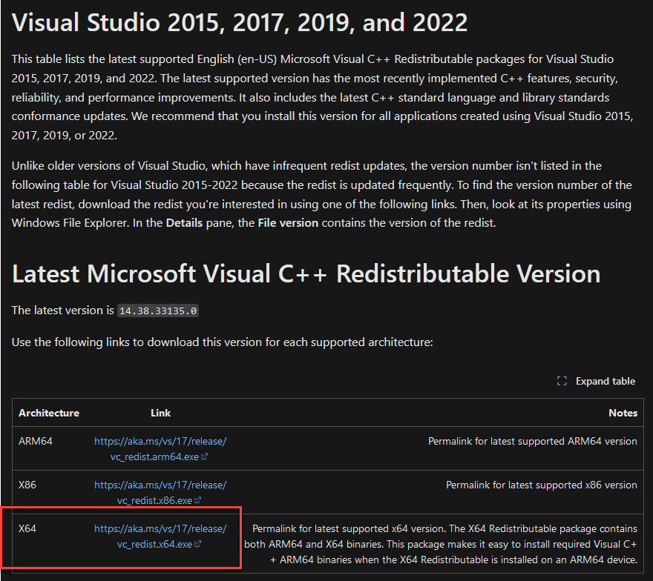Click the external link icon after arm64.exe
The image size is (653, 581).
coord(204,456)
